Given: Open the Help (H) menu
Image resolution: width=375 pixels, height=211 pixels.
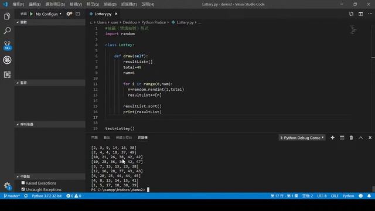Looking at the screenshot, I should point(148,4).
